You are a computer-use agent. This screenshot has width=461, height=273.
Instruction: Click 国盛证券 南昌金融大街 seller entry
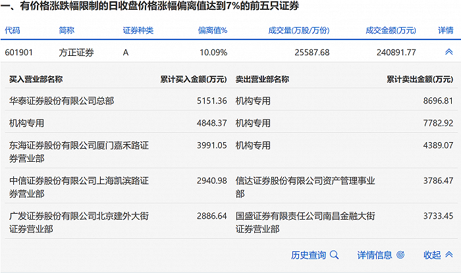point(305,222)
